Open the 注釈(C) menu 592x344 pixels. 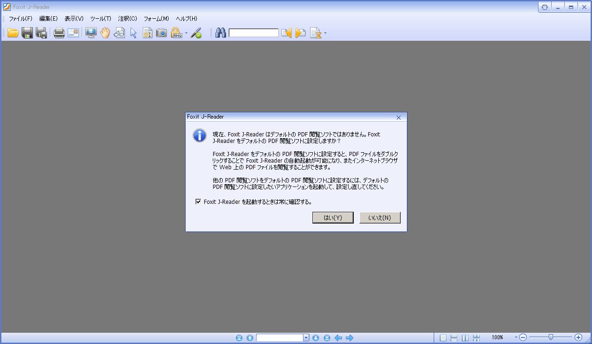tap(127, 19)
